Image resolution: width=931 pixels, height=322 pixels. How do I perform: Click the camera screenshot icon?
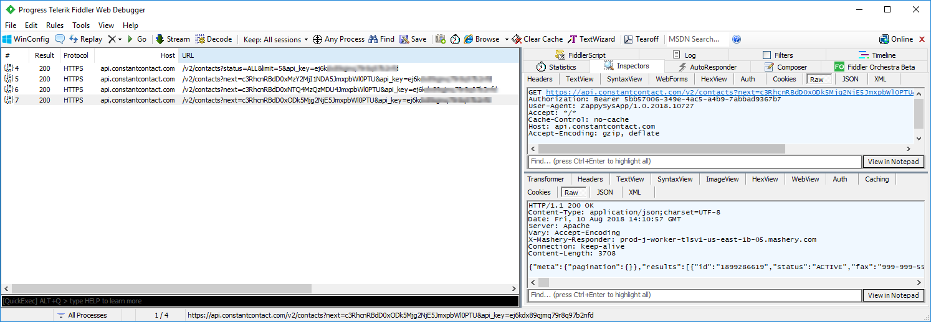pyautogui.click(x=441, y=39)
